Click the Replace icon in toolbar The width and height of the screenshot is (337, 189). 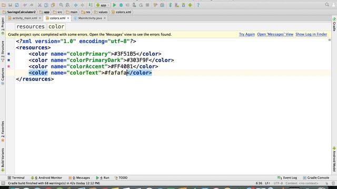click(x=68, y=5)
